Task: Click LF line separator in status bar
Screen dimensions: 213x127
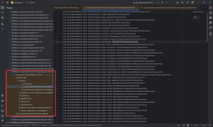Action: 191,125
